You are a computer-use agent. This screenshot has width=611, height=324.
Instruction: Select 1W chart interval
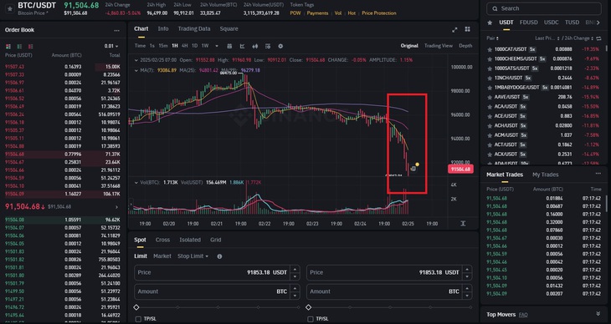pyautogui.click(x=205, y=46)
